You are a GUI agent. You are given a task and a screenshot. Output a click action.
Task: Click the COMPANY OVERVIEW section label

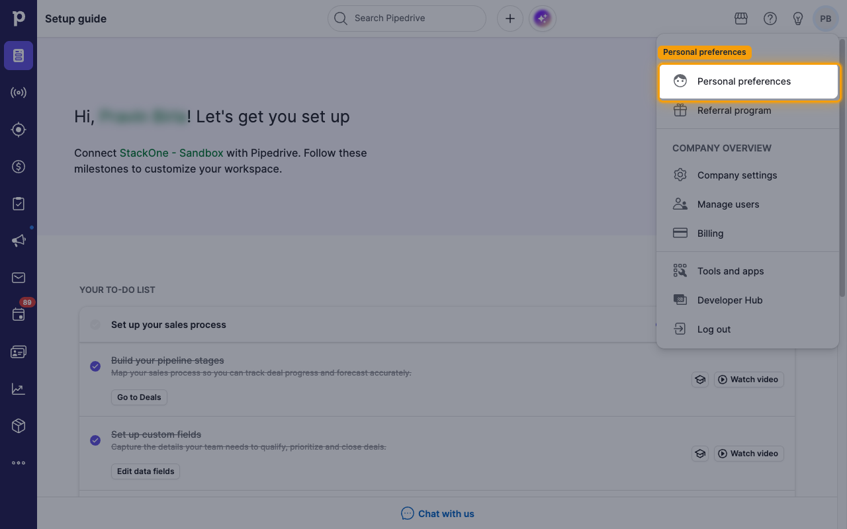point(722,148)
